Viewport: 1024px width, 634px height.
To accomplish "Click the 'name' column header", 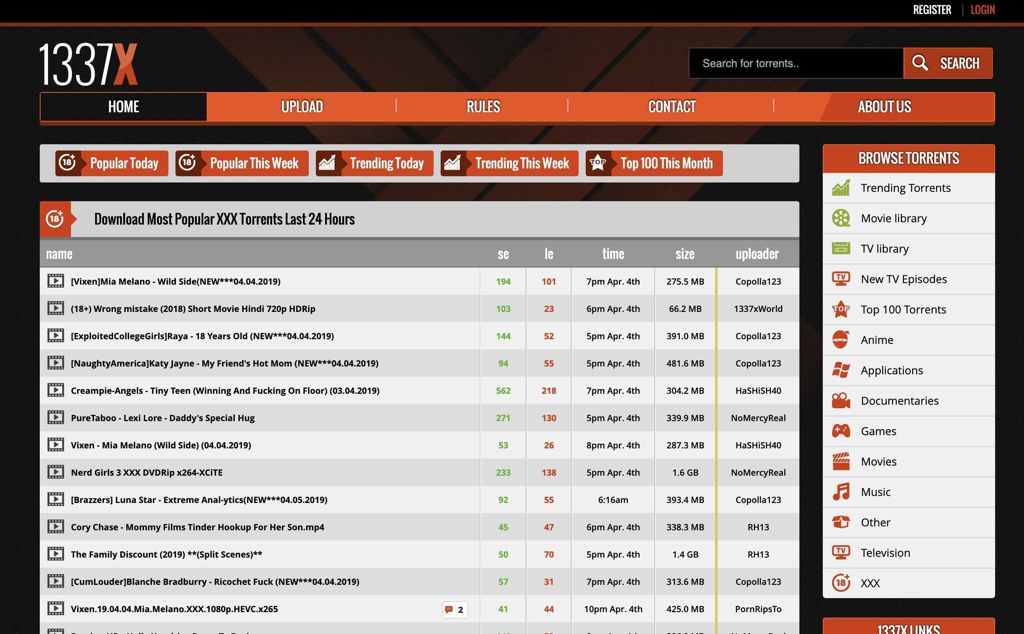I will coord(59,254).
